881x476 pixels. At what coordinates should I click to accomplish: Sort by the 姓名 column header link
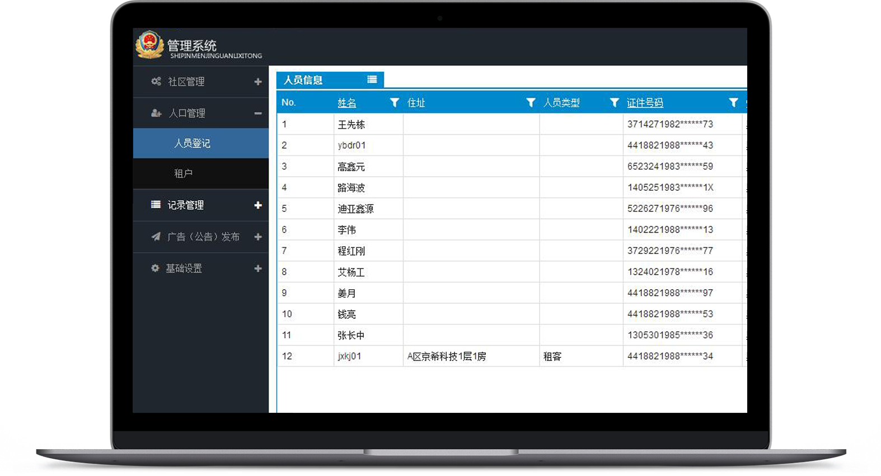(347, 103)
